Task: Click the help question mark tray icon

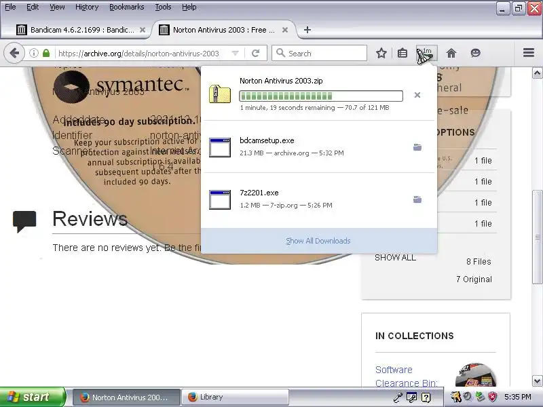Action: (426, 398)
